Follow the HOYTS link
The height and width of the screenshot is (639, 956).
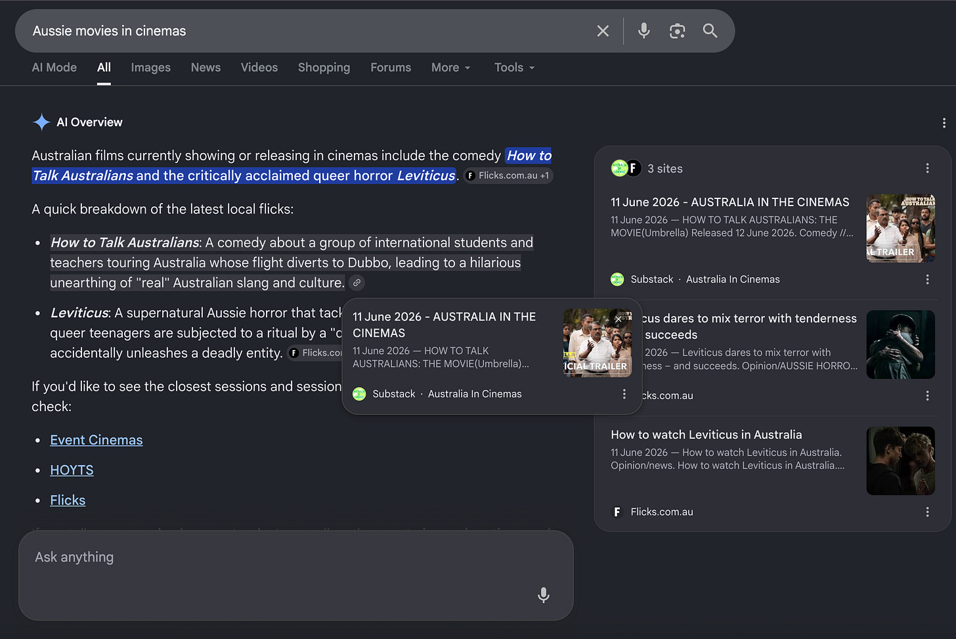coord(72,470)
